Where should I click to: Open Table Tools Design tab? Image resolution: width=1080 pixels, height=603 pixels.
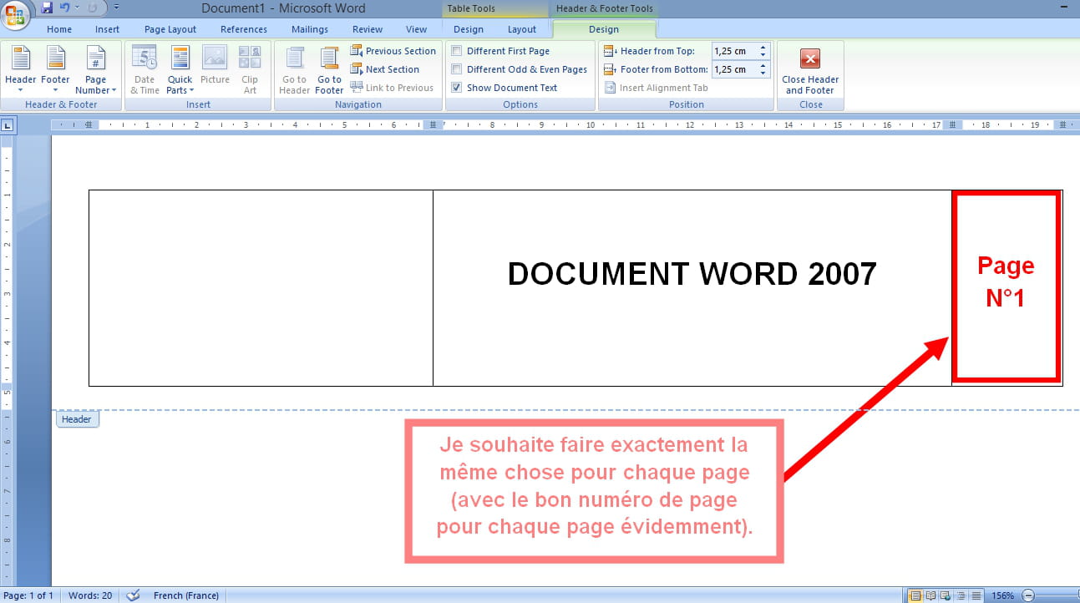[469, 29]
